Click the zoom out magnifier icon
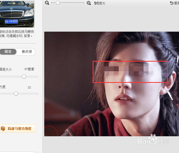179x153 pixels. coord(47,3)
